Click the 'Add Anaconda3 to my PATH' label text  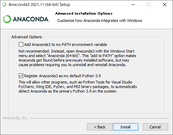tap(66, 45)
